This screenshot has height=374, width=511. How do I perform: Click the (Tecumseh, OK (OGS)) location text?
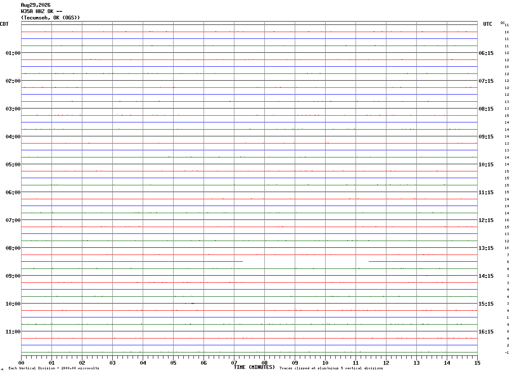coord(50,18)
